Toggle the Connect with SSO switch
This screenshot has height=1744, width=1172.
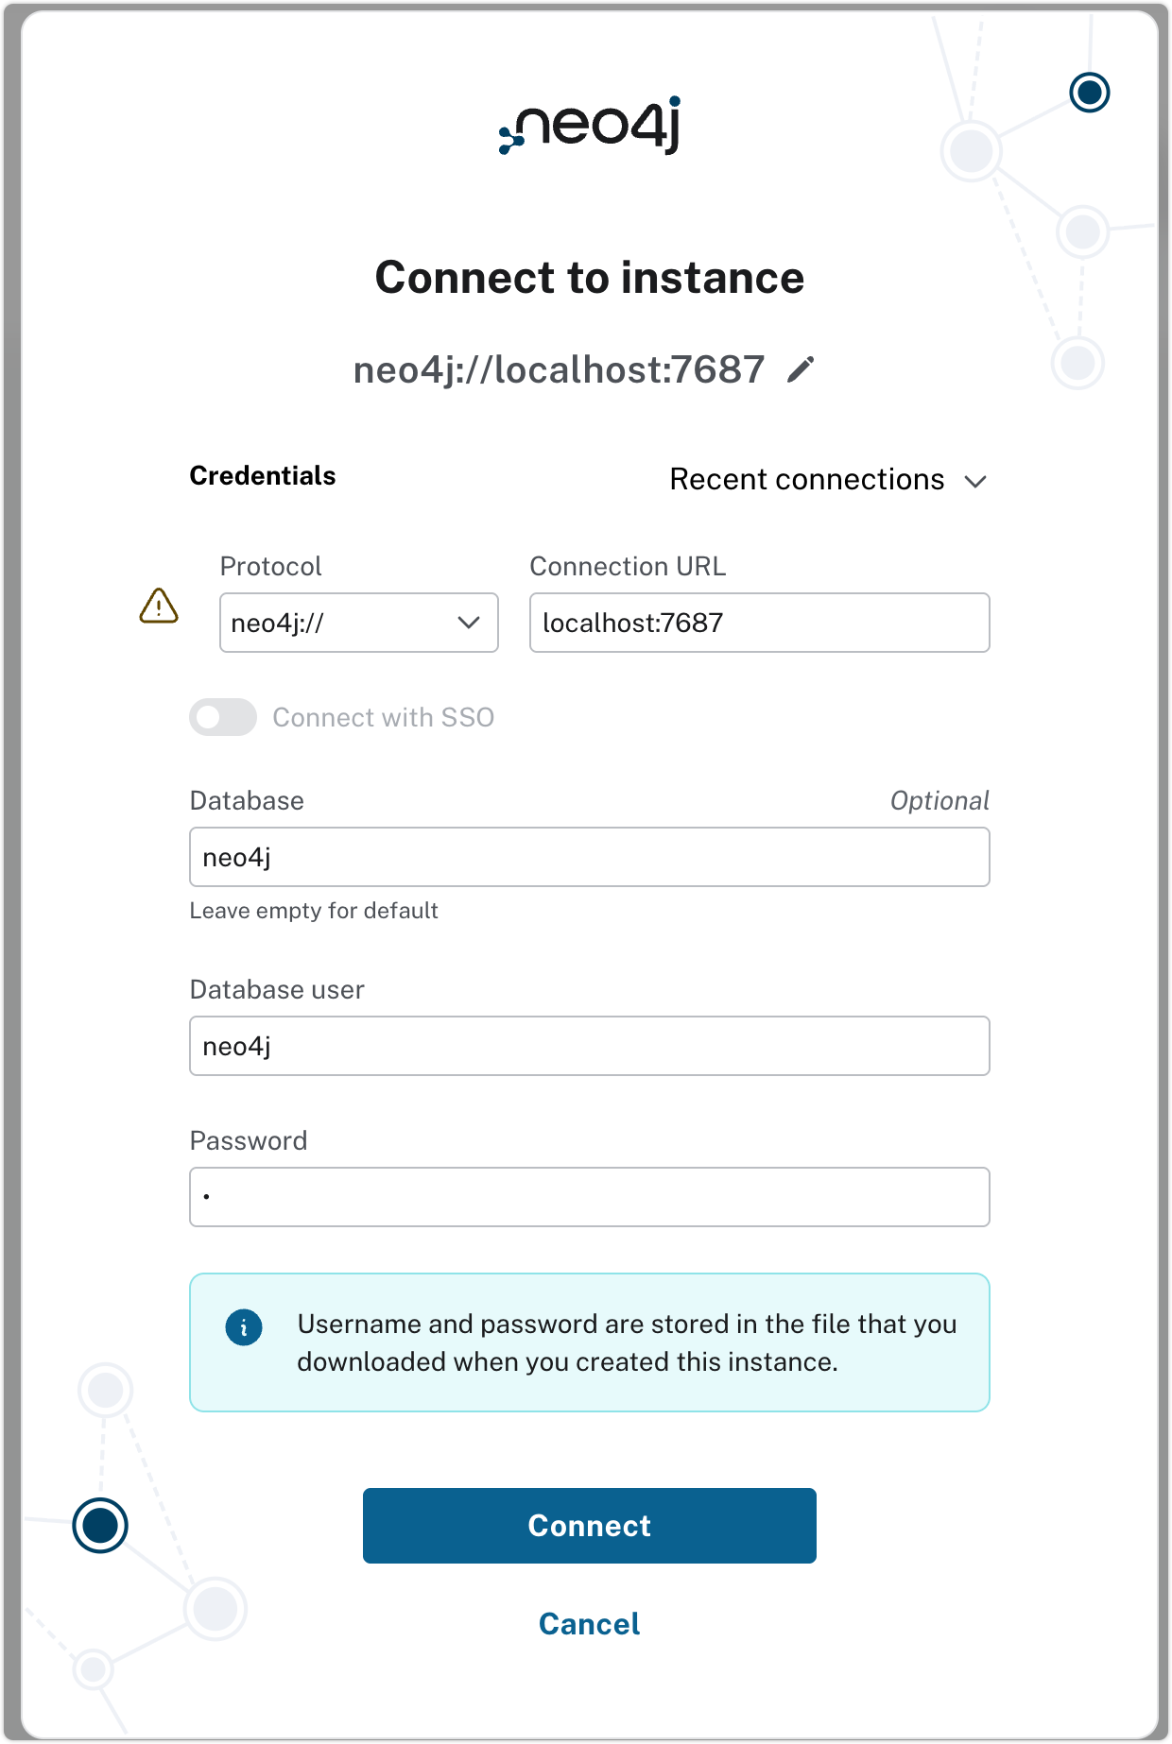[223, 717]
